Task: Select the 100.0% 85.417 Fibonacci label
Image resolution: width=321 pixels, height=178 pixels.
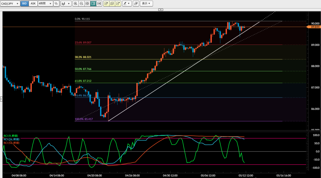Action: (84, 119)
